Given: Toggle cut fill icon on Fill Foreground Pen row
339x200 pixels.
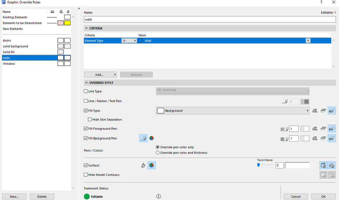Looking at the screenshot, I should pyautogui.click(x=332, y=129).
